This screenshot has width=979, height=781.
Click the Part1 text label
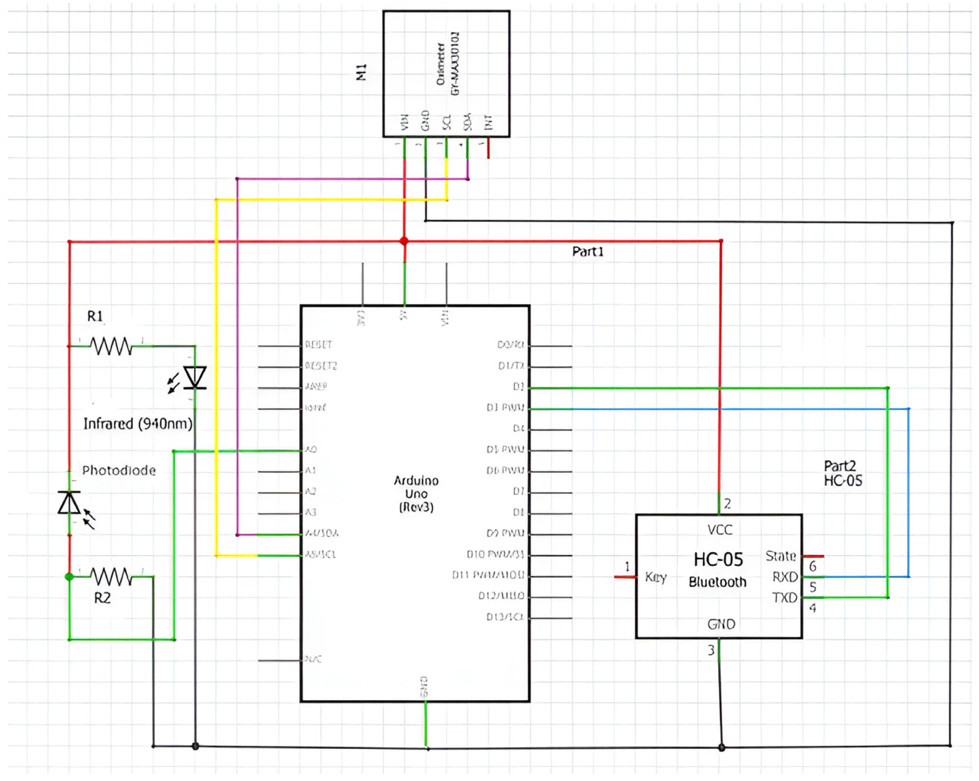pyautogui.click(x=588, y=252)
